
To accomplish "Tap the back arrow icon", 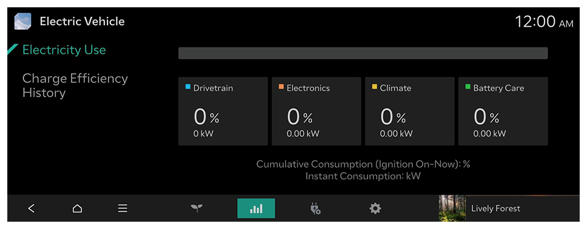I will click(x=32, y=208).
